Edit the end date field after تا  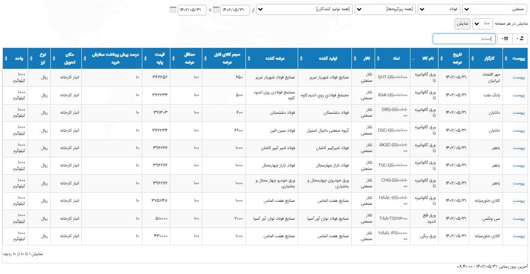tap(192, 10)
